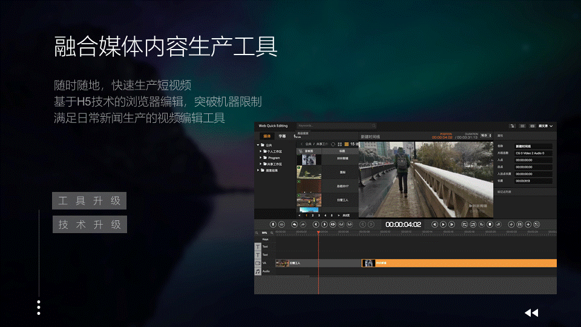Screen dimensions: 581x327
Task: Click the grid dots icon at top right
Action: pos(522,126)
